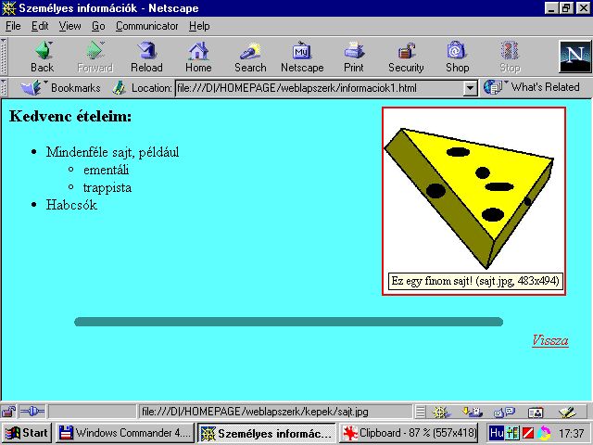Click the cheese image link

[x=473, y=201]
